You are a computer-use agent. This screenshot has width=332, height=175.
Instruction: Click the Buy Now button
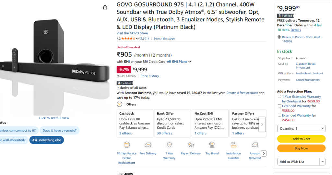301,148
